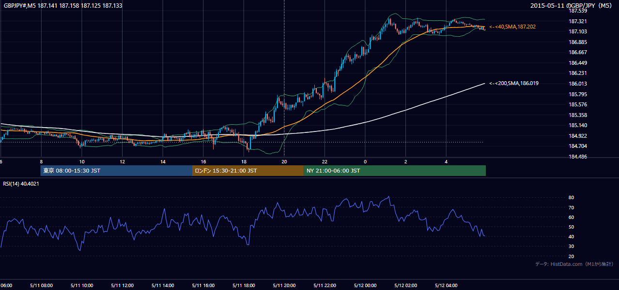The image size is (619, 290).
Task: Click hour label 18 under the price chart
Action: 244,161
